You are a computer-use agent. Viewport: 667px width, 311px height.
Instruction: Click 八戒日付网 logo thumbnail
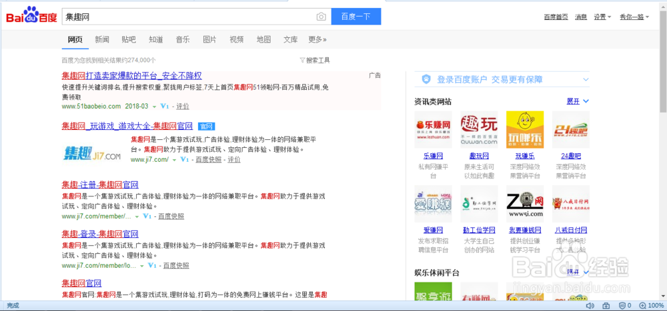tap(571, 204)
